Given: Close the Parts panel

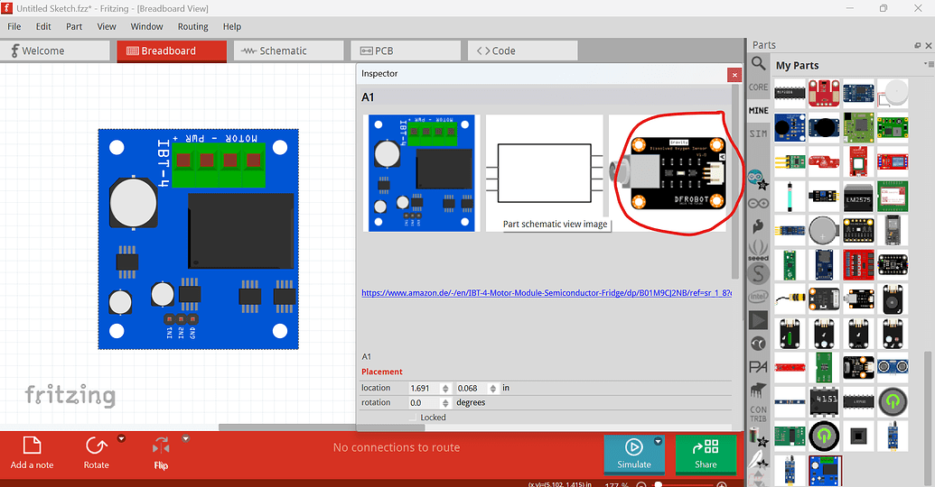Looking at the screenshot, I should point(928,45).
